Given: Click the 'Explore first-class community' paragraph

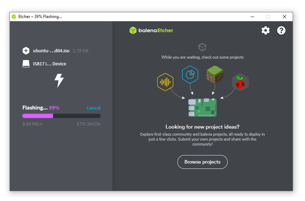Looking at the screenshot, I should pyautogui.click(x=202, y=139).
